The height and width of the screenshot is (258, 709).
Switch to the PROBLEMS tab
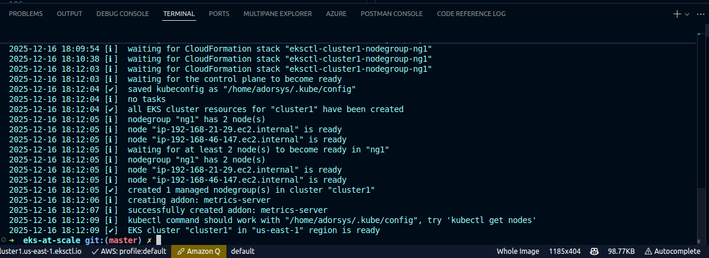point(26,14)
